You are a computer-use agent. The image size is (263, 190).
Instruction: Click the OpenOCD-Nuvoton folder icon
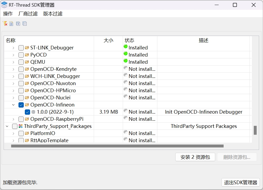click(27, 83)
